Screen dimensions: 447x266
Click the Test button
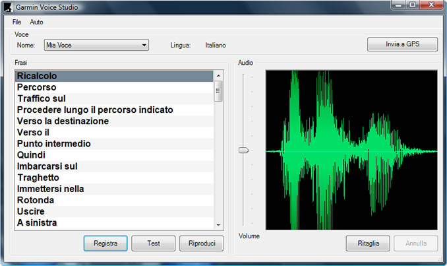[154, 244]
